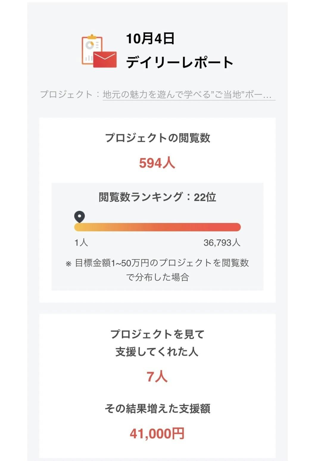Click the プロジェクト： label
Image resolution: width=315 pixels, height=461 pixels.
70,95
